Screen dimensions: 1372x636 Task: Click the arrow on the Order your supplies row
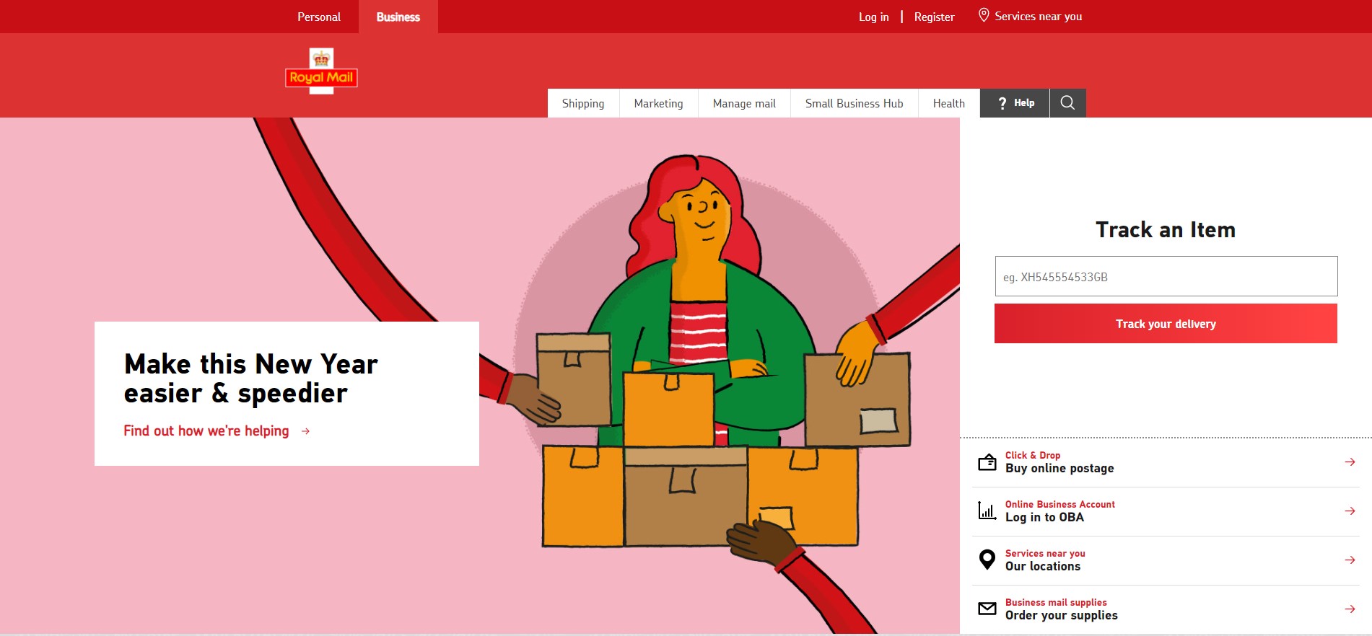1350,609
